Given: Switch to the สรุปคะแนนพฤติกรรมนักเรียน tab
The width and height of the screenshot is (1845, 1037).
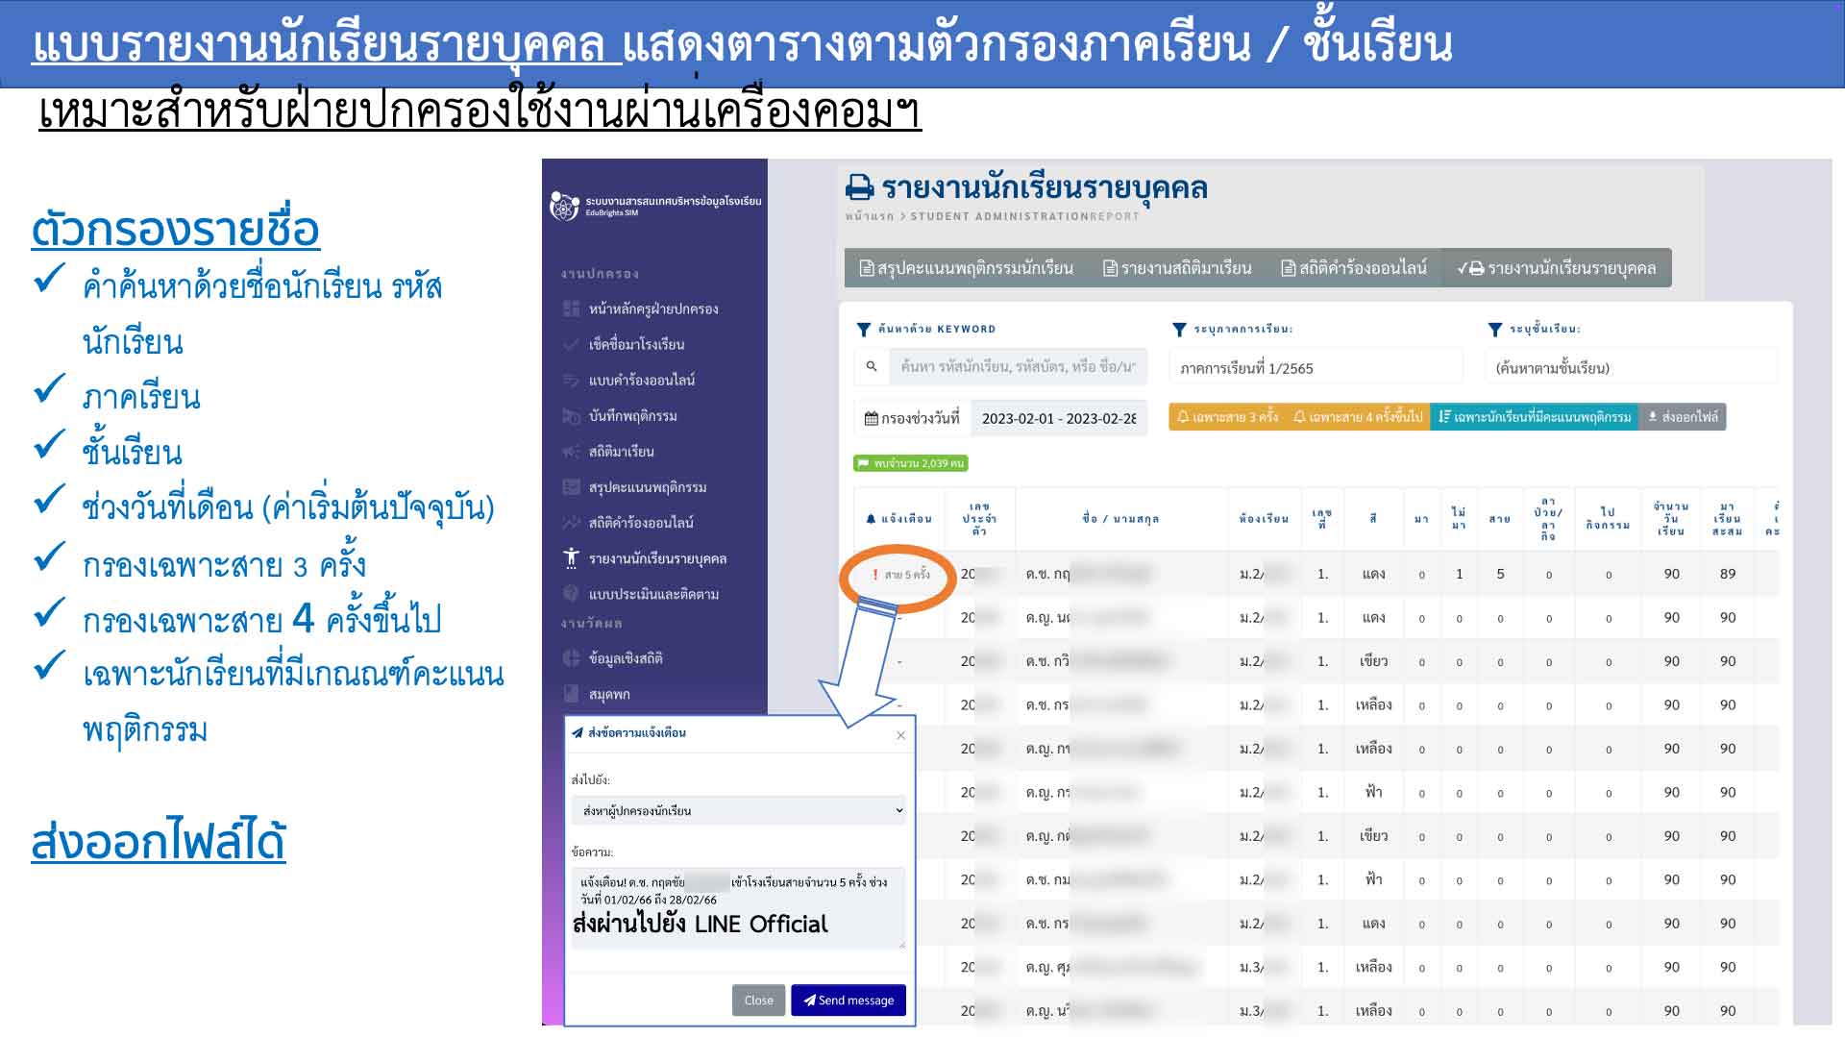Looking at the screenshot, I should pos(966,268).
